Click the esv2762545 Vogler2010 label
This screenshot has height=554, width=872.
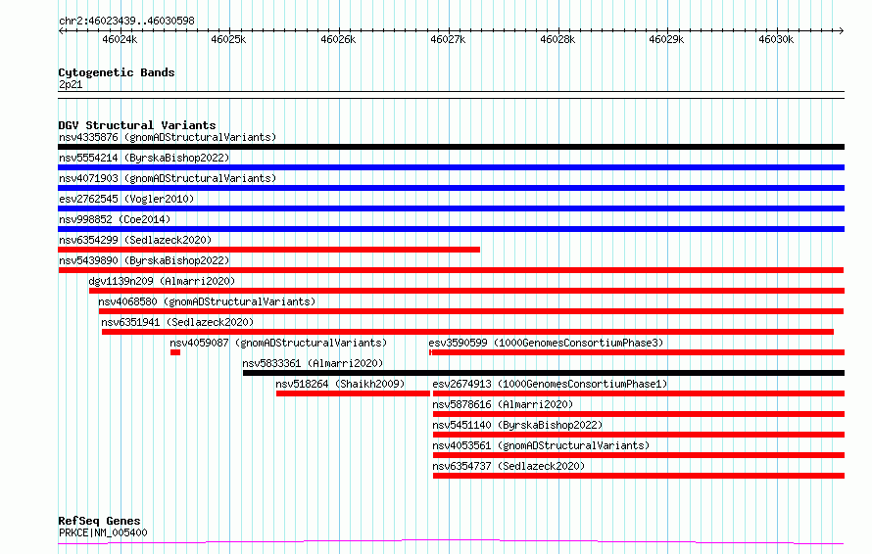126,199
